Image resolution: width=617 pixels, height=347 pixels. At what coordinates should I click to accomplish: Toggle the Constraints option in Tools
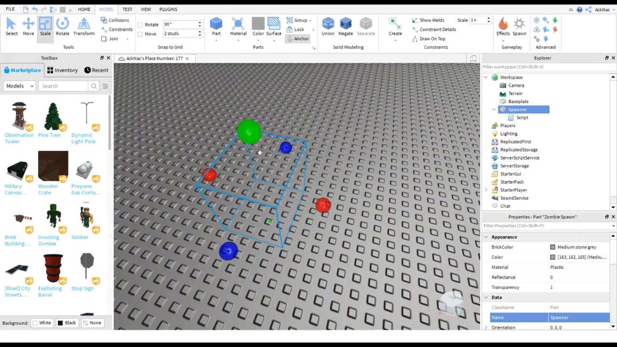pyautogui.click(x=117, y=29)
